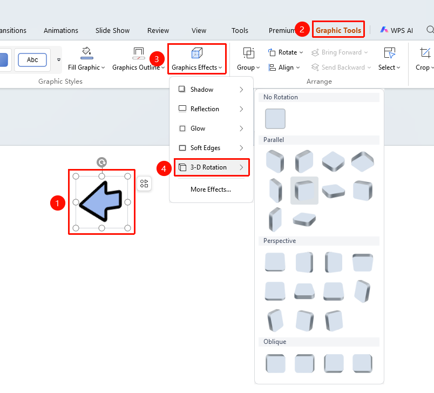Click the rotation handle above the arrow
This screenshot has width=434, height=393.
(102, 162)
